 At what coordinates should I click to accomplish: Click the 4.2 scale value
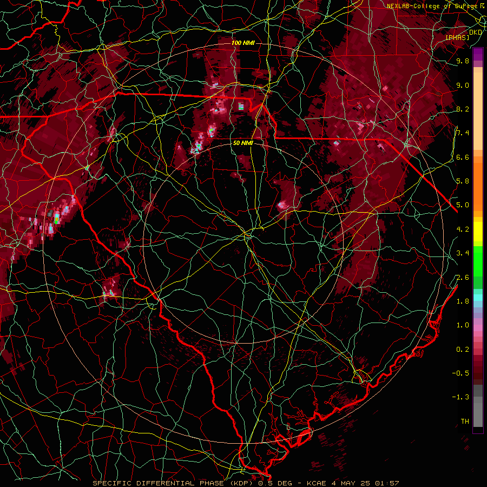(x=463, y=229)
